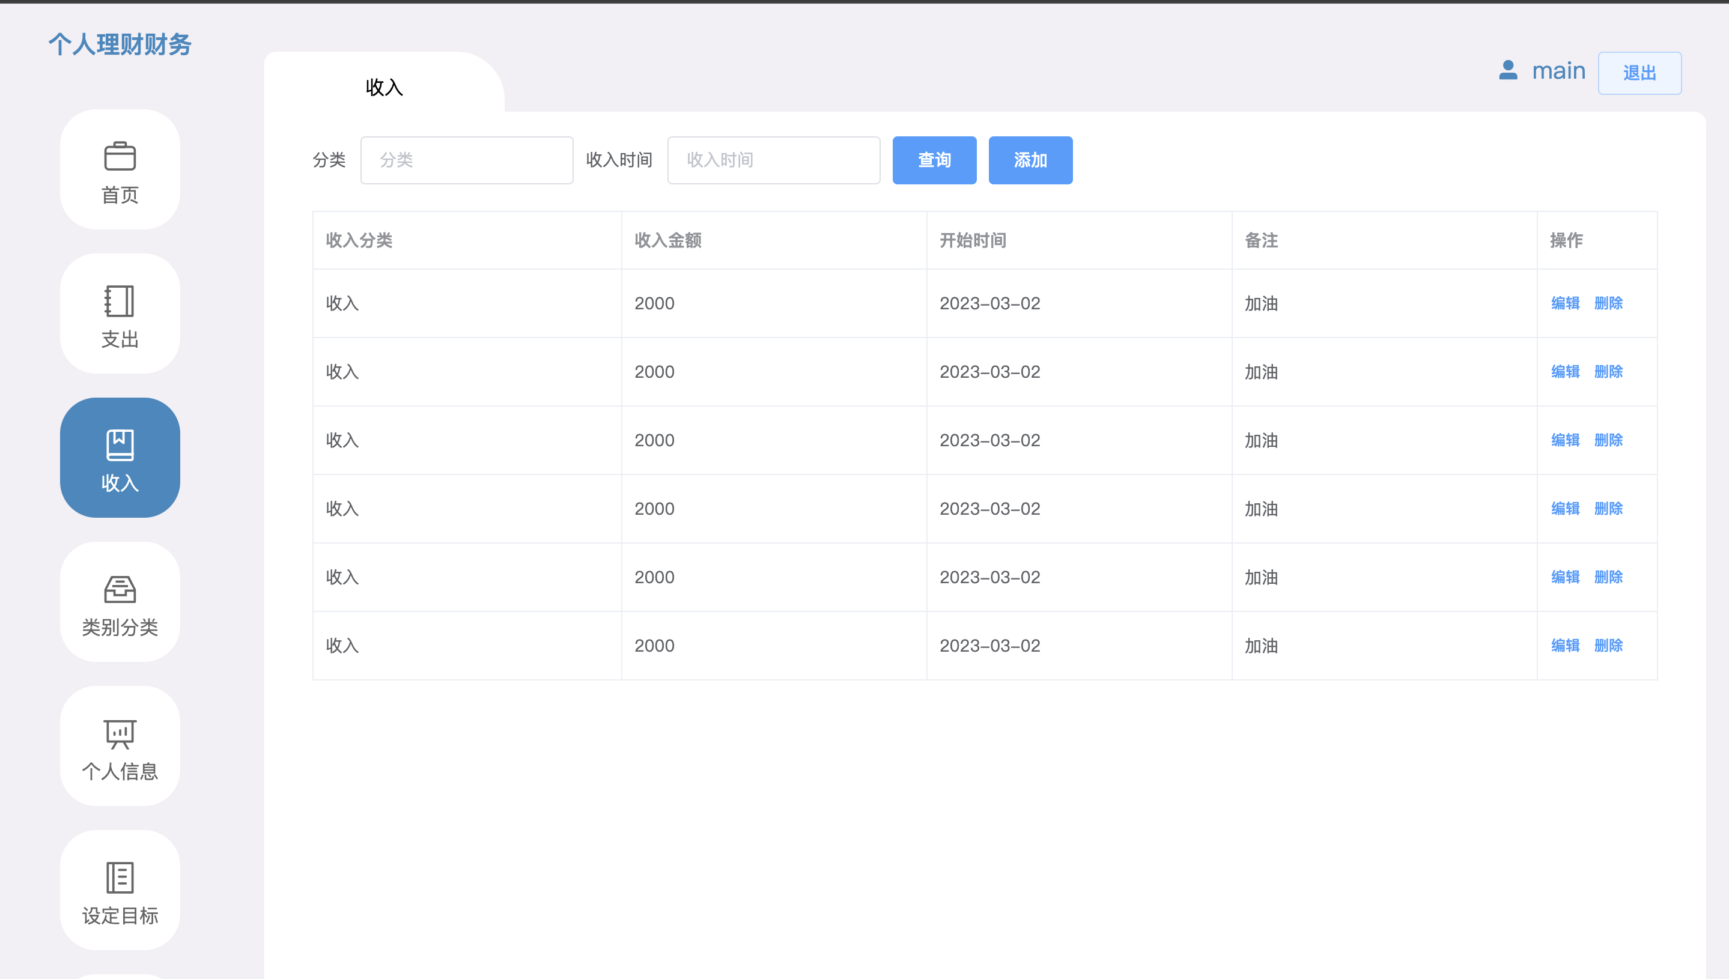Click the 2023-03-02 date in first row

coord(990,303)
